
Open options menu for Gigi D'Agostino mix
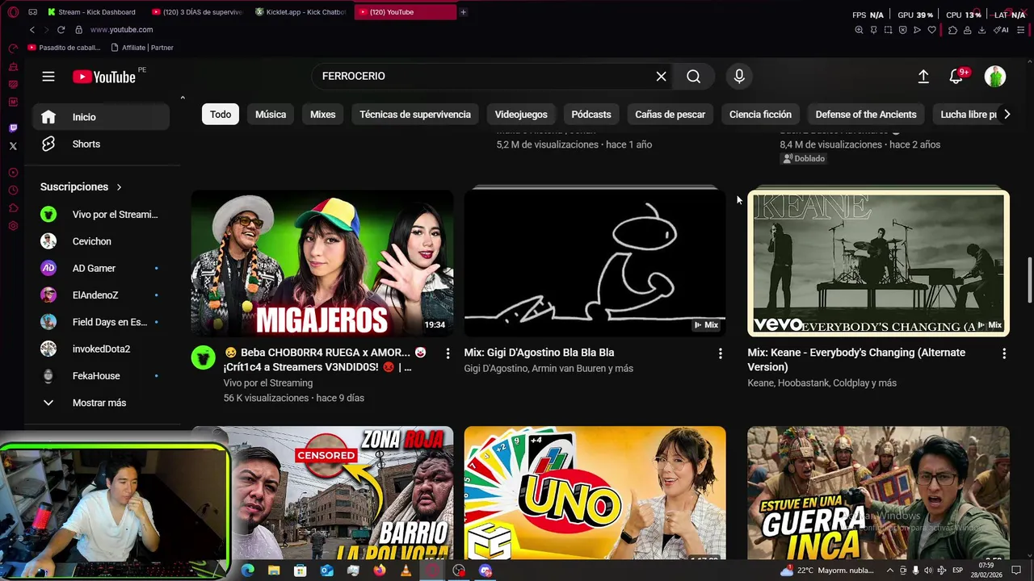pos(720,353)
